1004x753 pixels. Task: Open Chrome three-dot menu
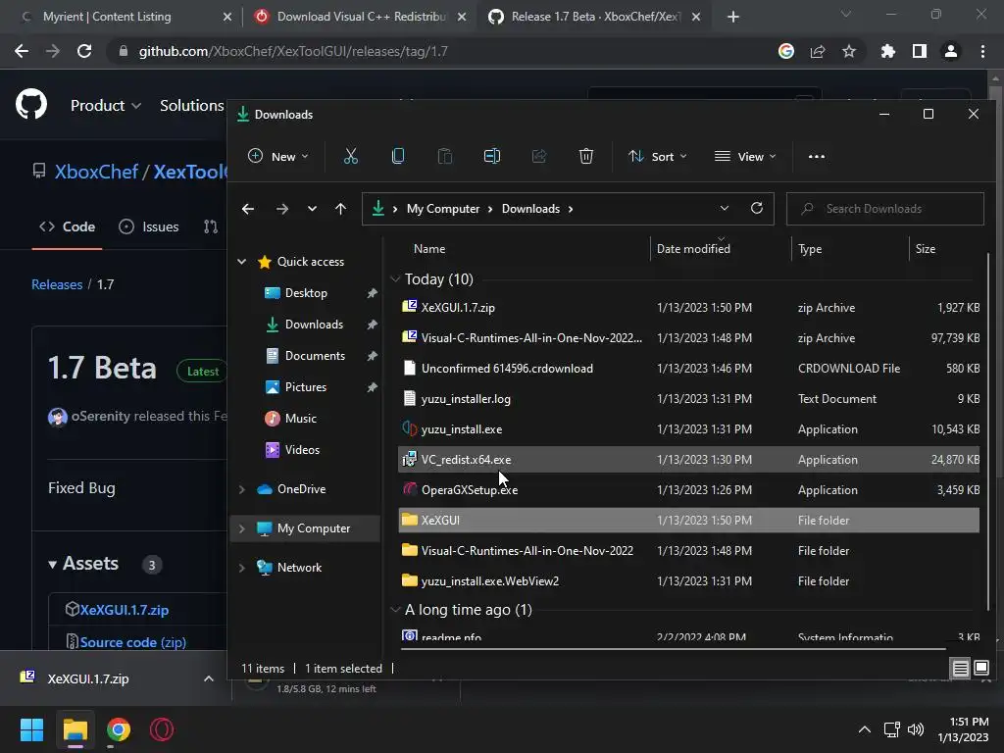click(x=982, y=51)
